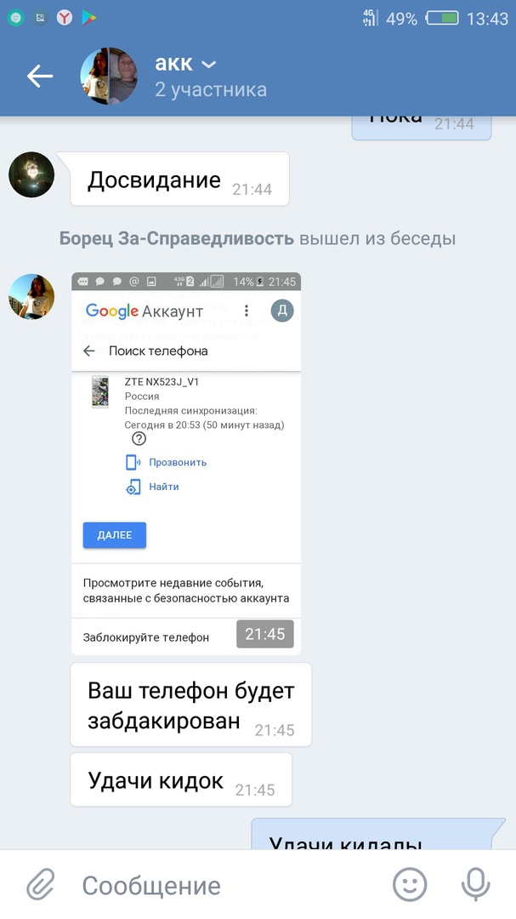Open the attachment paperclip icon
Image resolution: width=516 pixels, height=919 pixels.
(41, 884)
